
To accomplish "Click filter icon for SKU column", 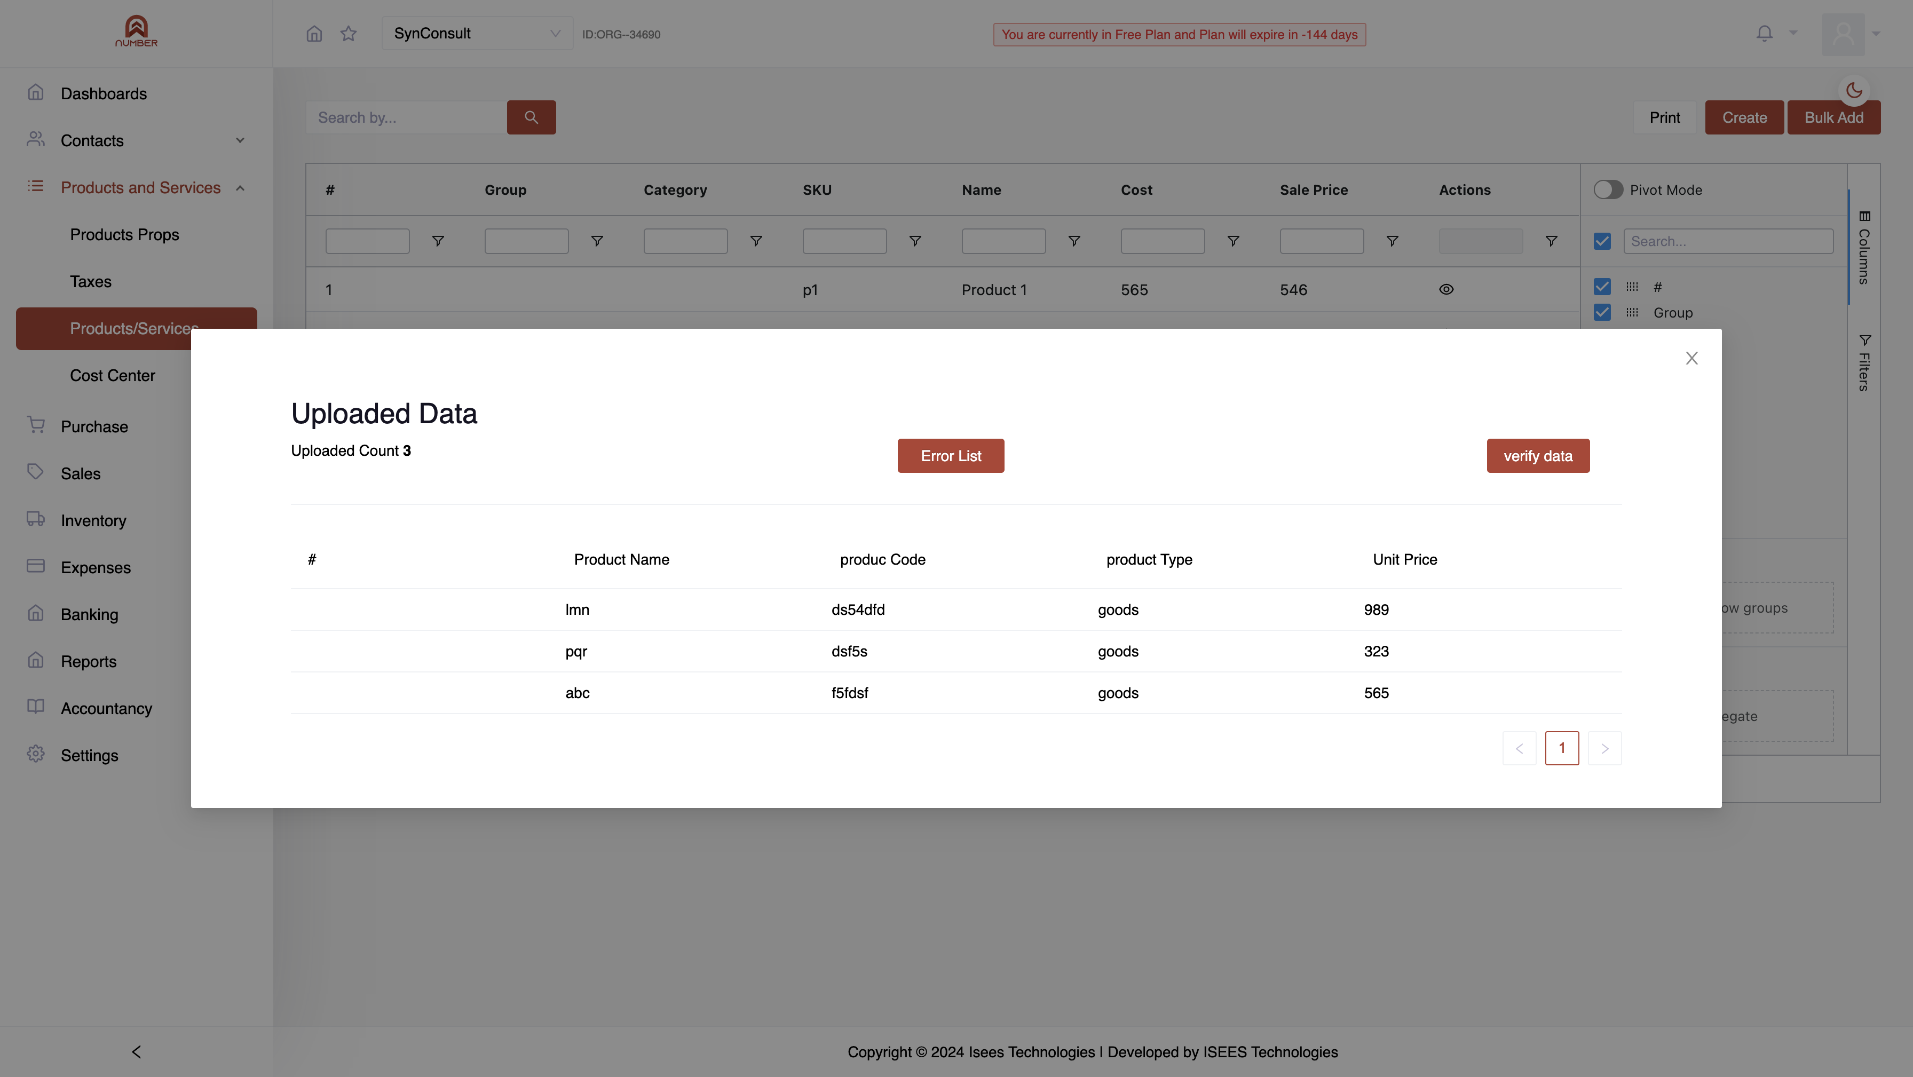I will pyautogui.click(x=915, y=241).
